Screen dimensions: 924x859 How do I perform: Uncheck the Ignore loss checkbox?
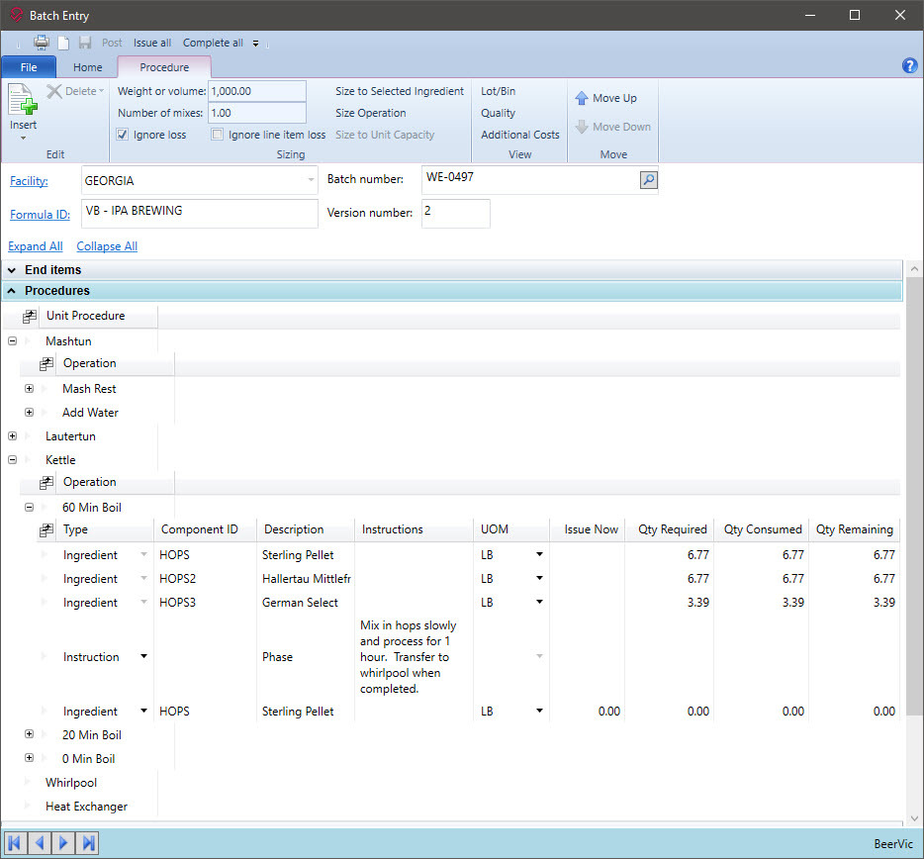coord(123,134)
